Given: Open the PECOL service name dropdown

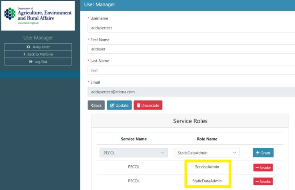Looking at the screenshot, I should coord(134,153).
